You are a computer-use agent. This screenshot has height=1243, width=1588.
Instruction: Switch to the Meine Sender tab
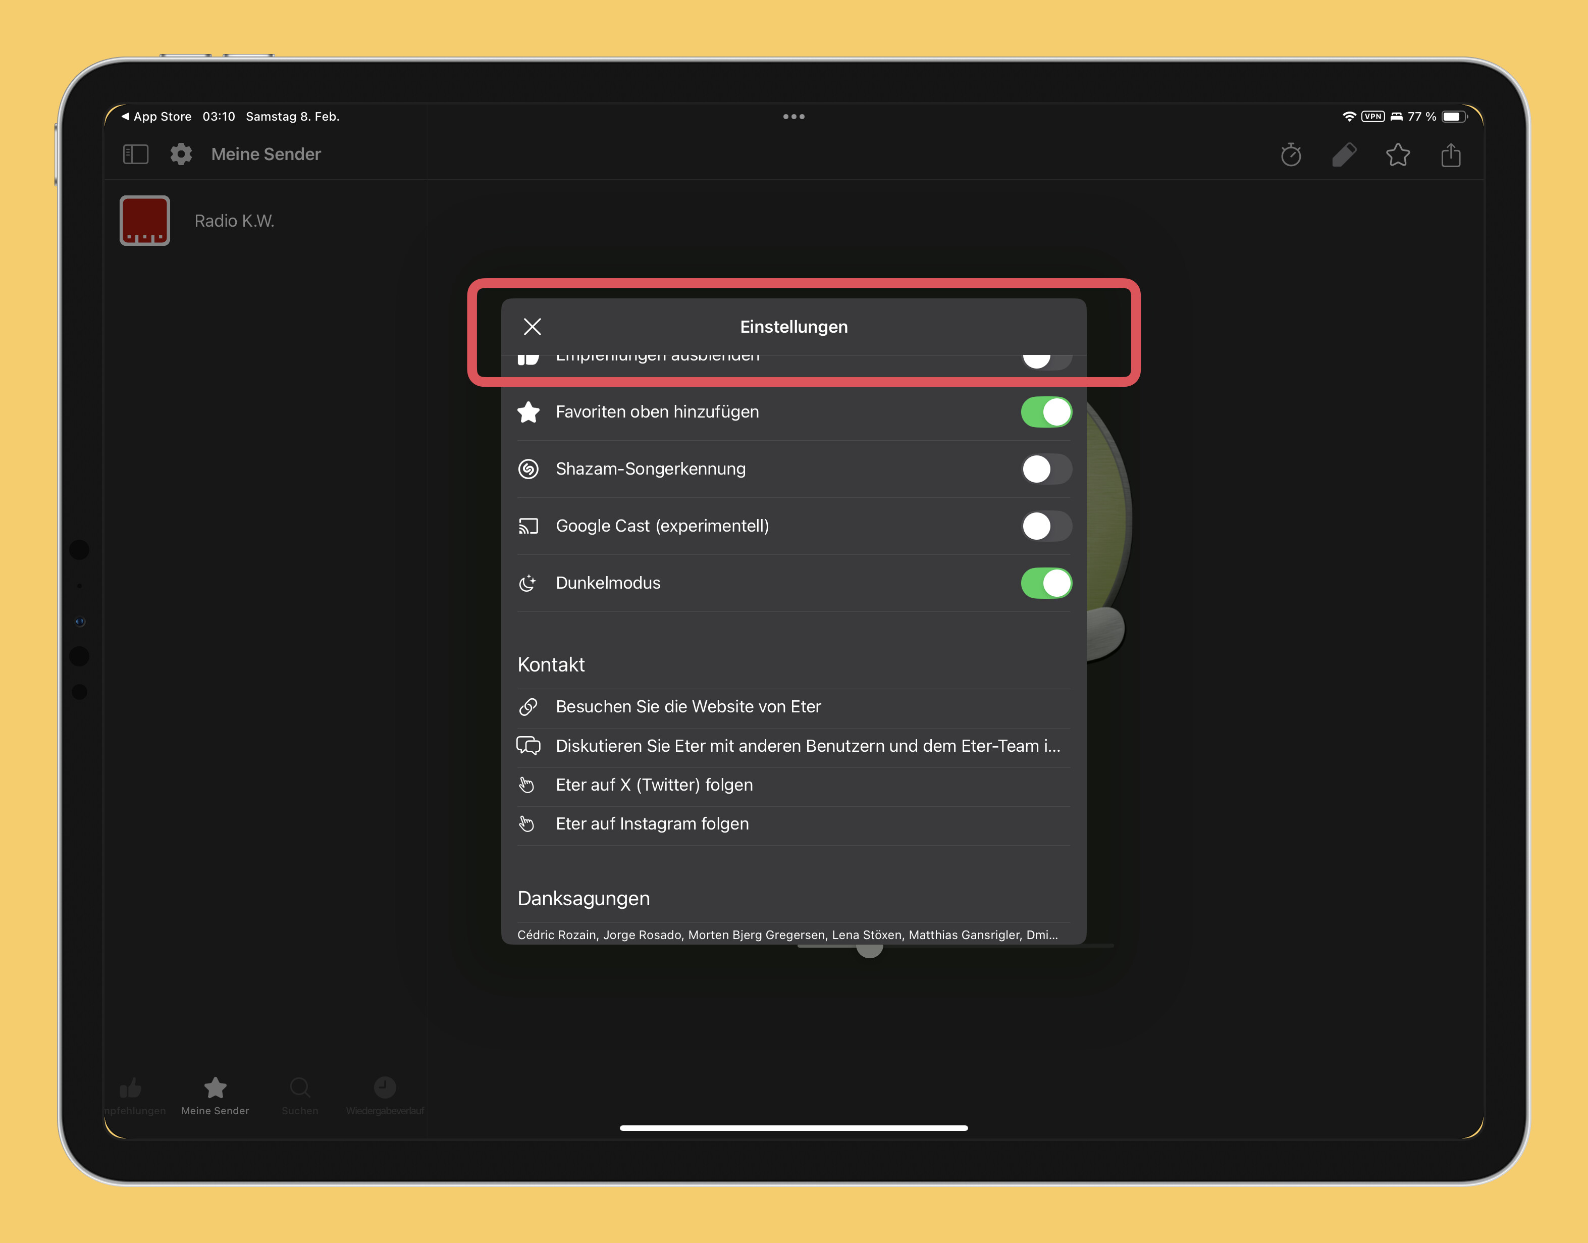tap(216, 1096)
